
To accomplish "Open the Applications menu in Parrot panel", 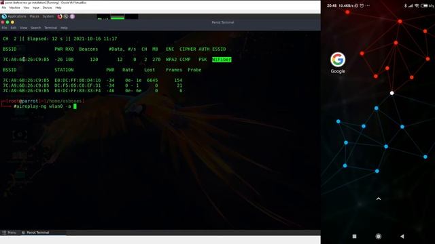I will 16,16.
